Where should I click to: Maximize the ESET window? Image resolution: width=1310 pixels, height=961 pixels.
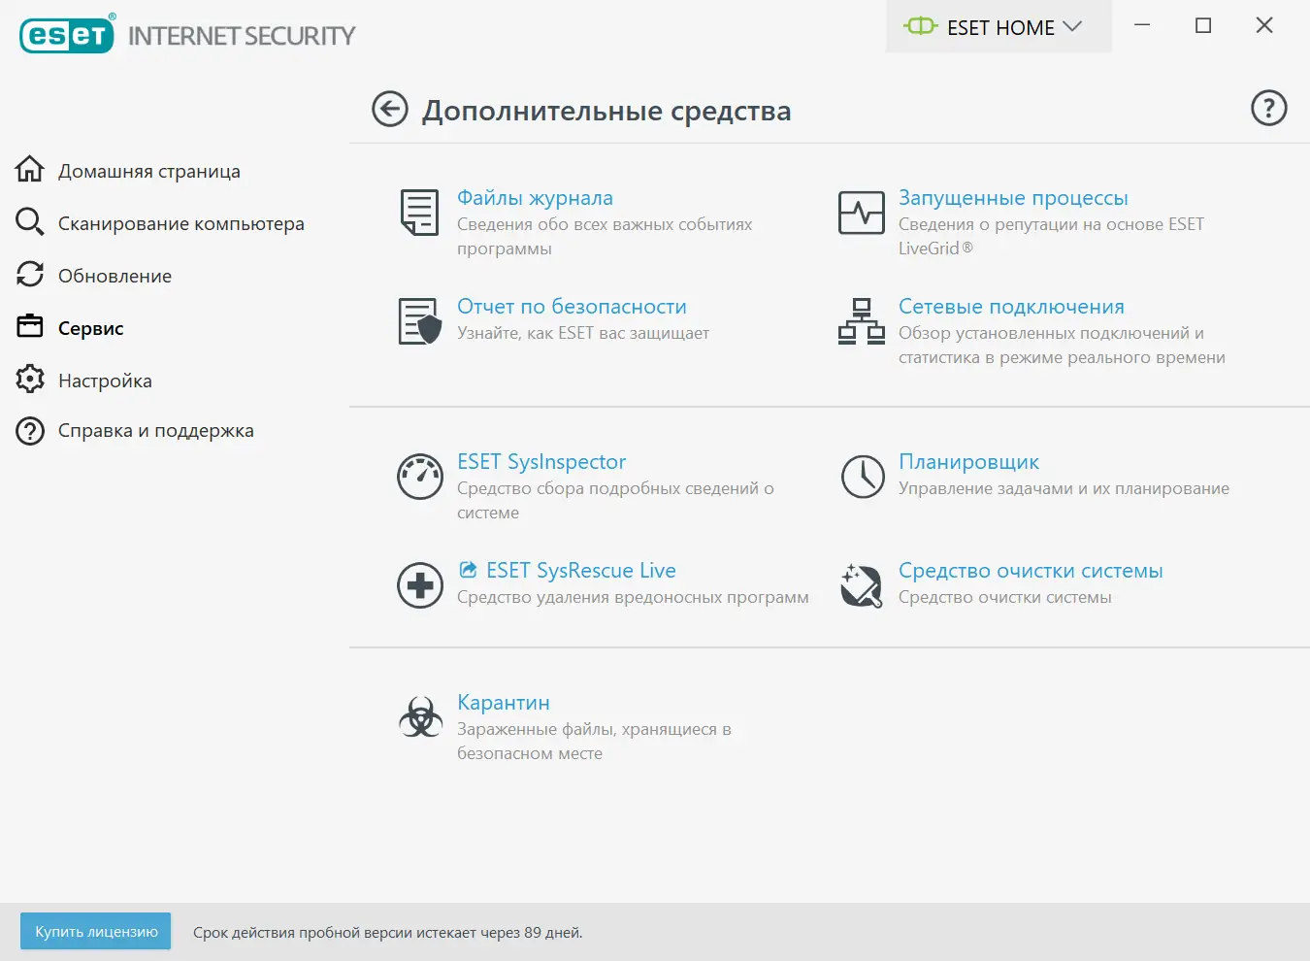pyautogui.click(x=1203, y=25)
